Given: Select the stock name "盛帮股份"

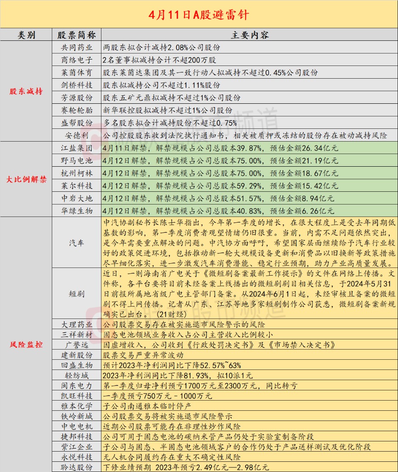Looking at the screenshot, I should click(x=77, y=123).
